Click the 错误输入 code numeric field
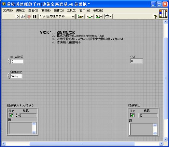The height and width of the screenshot is (147, 169). [27, 115]
